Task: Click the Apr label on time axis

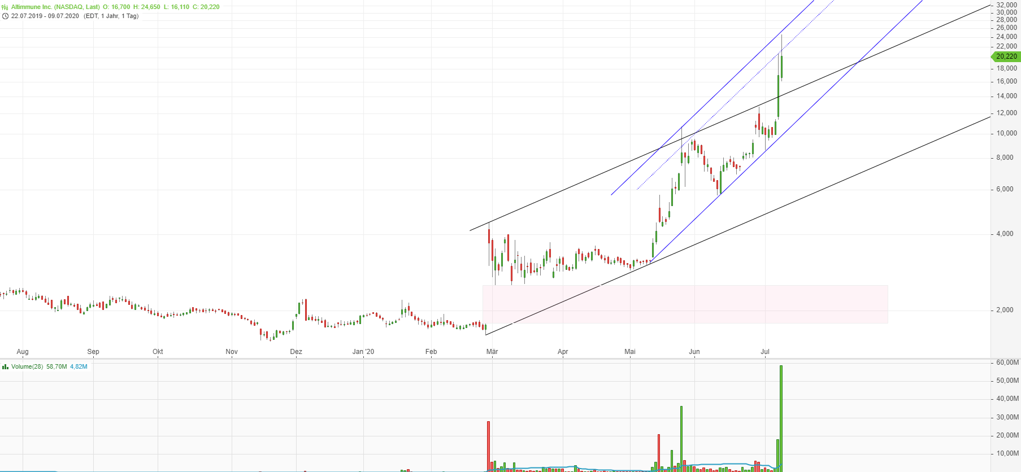Action: (563, 352)
